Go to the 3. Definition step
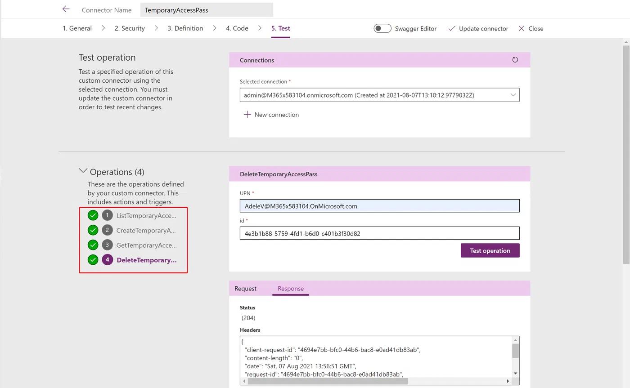The image size is (630, 388). (x=185, y=28)
